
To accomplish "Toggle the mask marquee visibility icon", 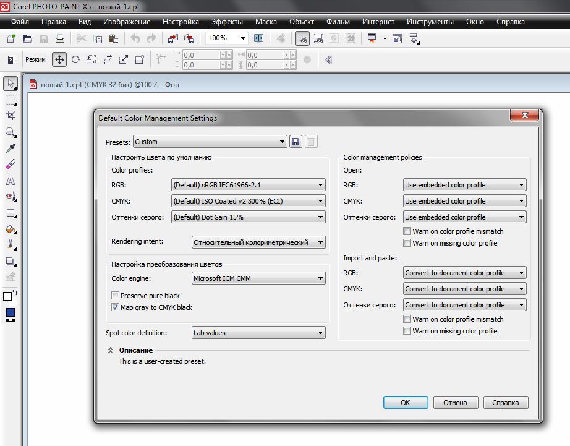I will pos(302,38).
